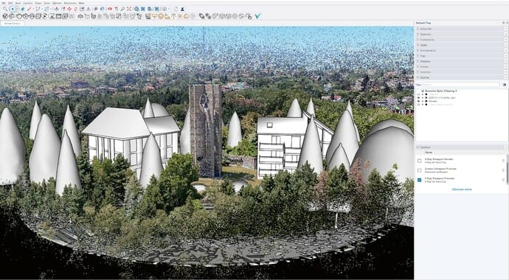Click into the Outliner Filter field
509x280 pixels.
click(x=461, y=85)
